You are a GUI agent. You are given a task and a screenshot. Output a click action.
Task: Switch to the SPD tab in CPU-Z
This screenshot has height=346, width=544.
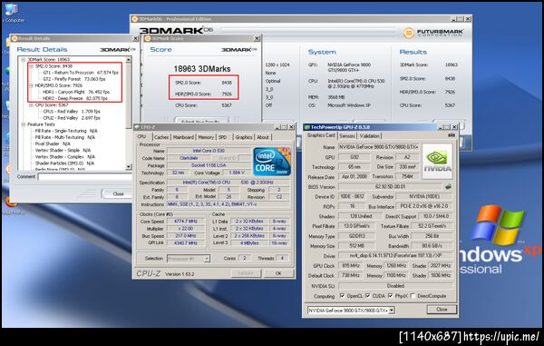click(223, 137)
